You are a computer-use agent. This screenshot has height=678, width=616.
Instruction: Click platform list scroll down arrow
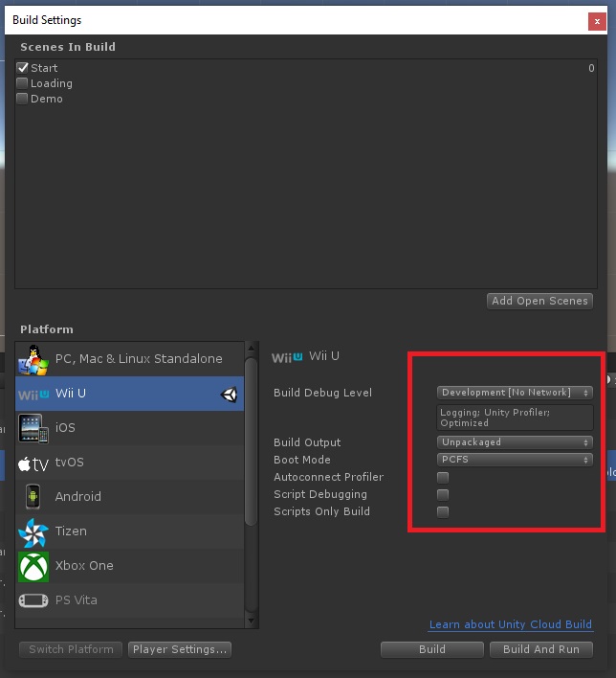click(251, 621)
